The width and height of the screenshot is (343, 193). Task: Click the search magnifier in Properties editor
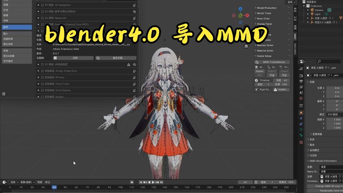click(319, 61)
